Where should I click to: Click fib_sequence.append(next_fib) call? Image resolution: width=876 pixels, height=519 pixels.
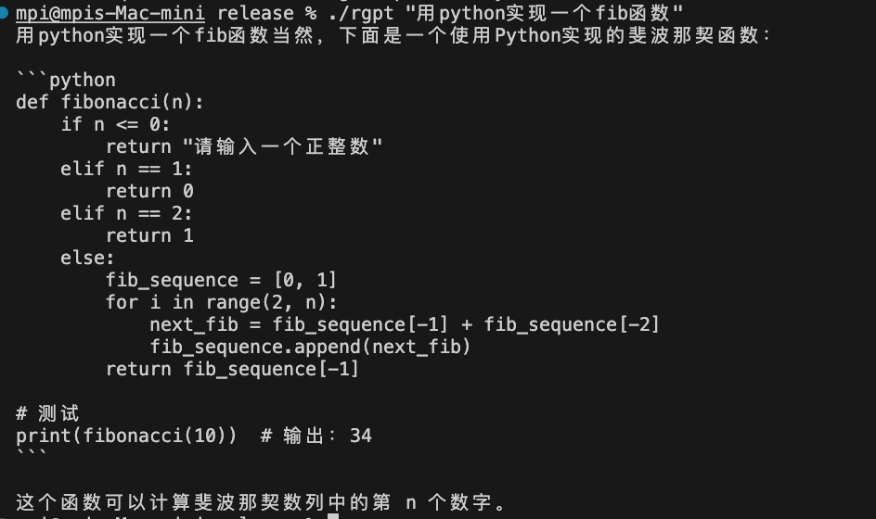click(310, 348)
